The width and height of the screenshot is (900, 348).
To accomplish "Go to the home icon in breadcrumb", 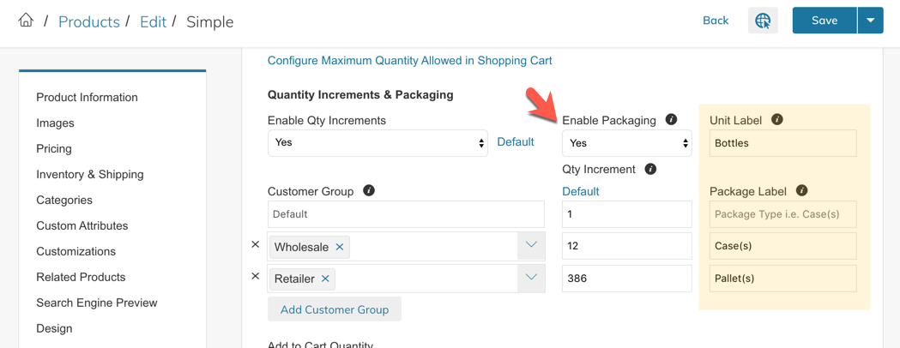I will click(x=26, y=21).
